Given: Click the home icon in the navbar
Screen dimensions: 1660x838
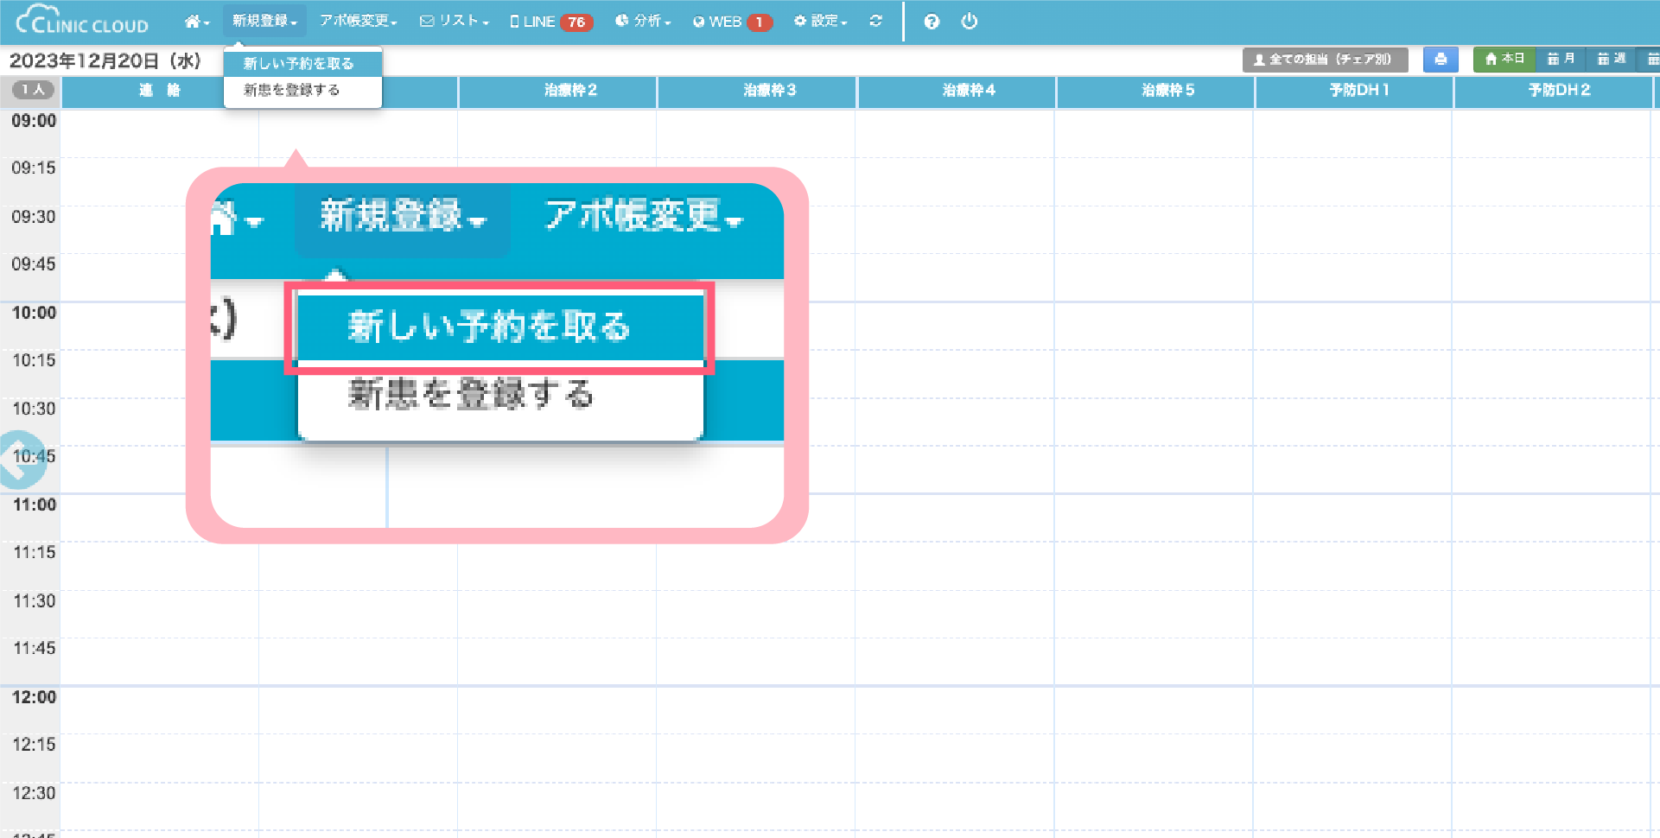Looking at the screenshot, I should [x=196, y=22].
